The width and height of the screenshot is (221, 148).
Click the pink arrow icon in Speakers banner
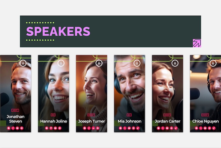197,43
